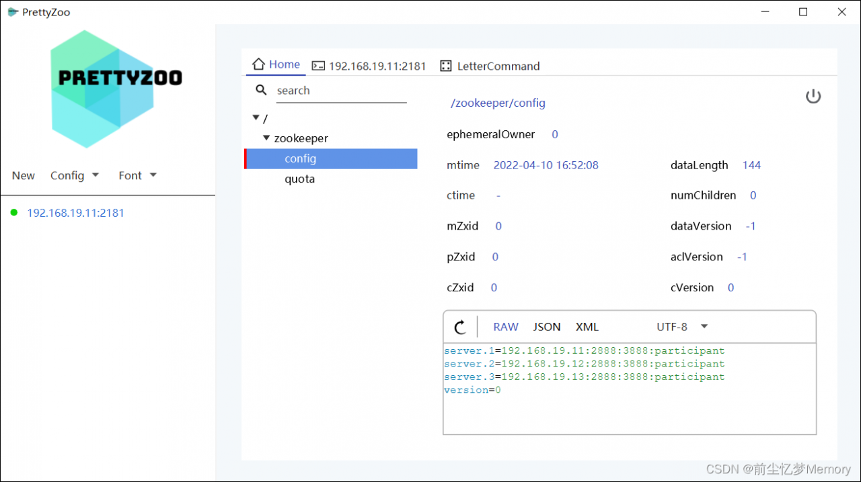Click the server.2 line in data editor

pos(585,364)
